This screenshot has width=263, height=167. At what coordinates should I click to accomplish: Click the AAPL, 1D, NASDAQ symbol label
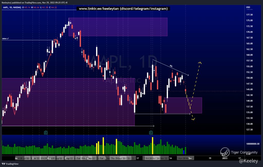click(x=12, y=7)
